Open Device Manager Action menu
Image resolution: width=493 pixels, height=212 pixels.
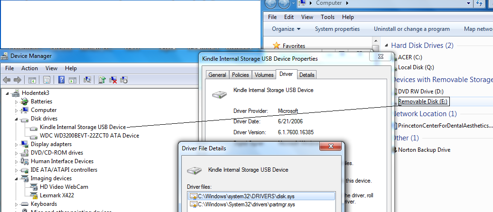29,68
